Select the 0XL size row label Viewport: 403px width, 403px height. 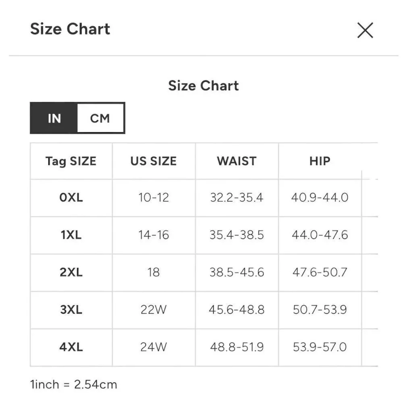point(71,197)
